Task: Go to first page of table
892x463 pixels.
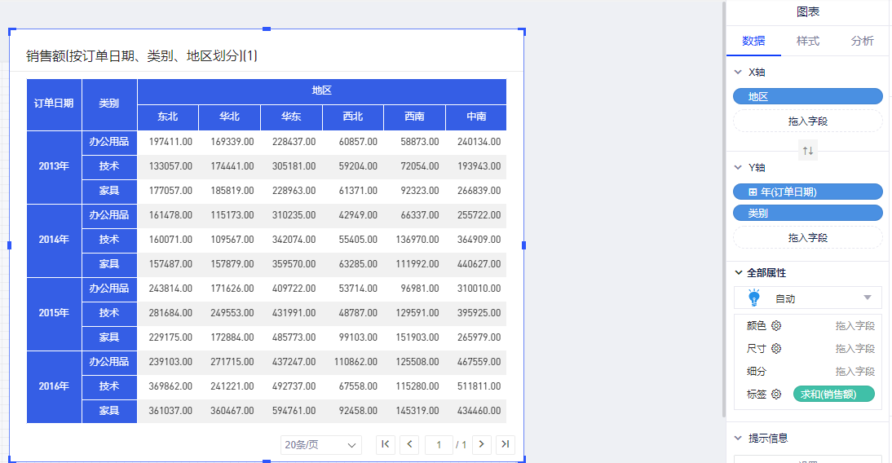Action: (386, 444)
